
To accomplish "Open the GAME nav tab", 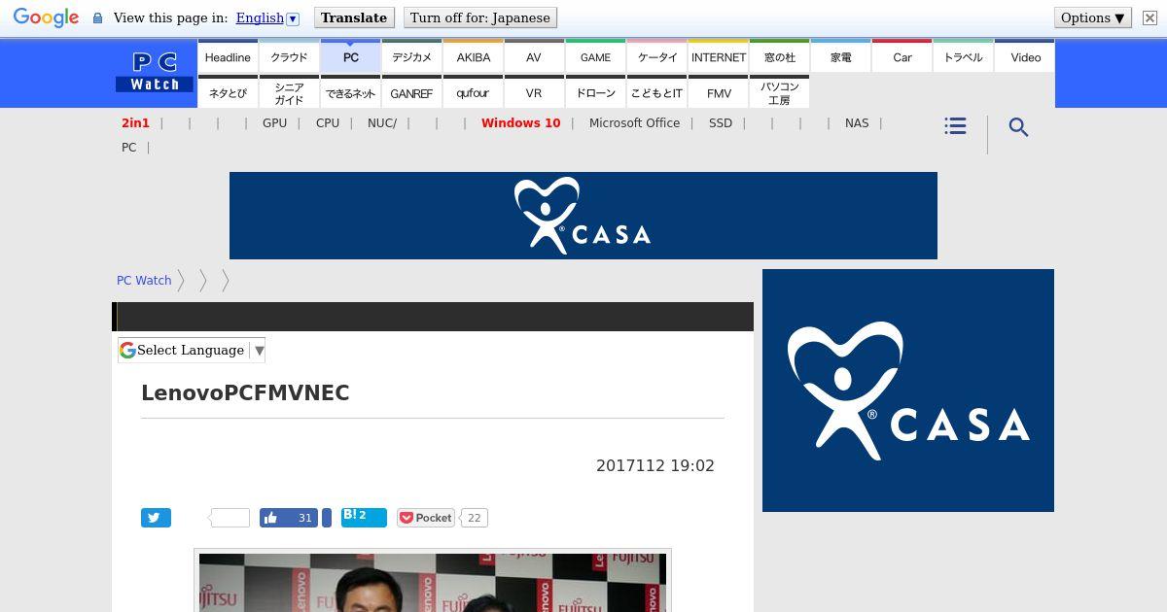I will pos(595,56).
